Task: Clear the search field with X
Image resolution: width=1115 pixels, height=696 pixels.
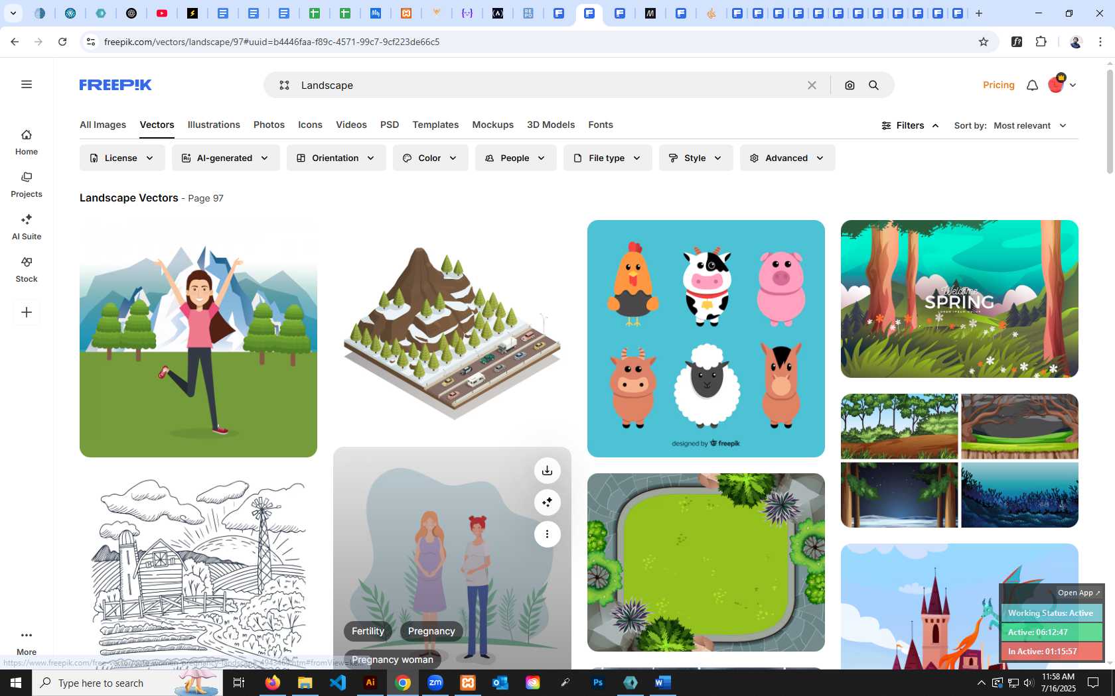Action: [x=812, y=85]
